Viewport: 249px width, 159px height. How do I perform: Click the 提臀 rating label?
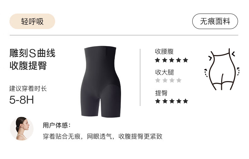[161, 93]
